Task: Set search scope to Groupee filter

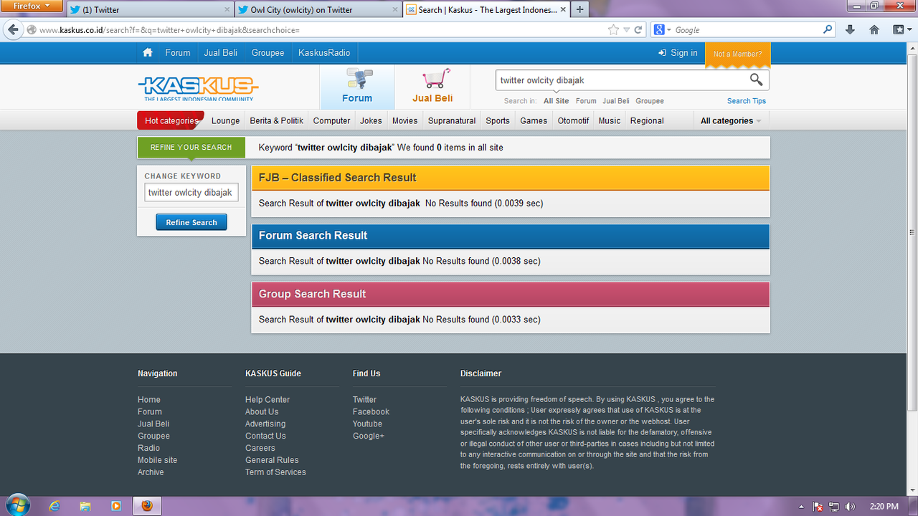Action: click(x=650, y=101)
